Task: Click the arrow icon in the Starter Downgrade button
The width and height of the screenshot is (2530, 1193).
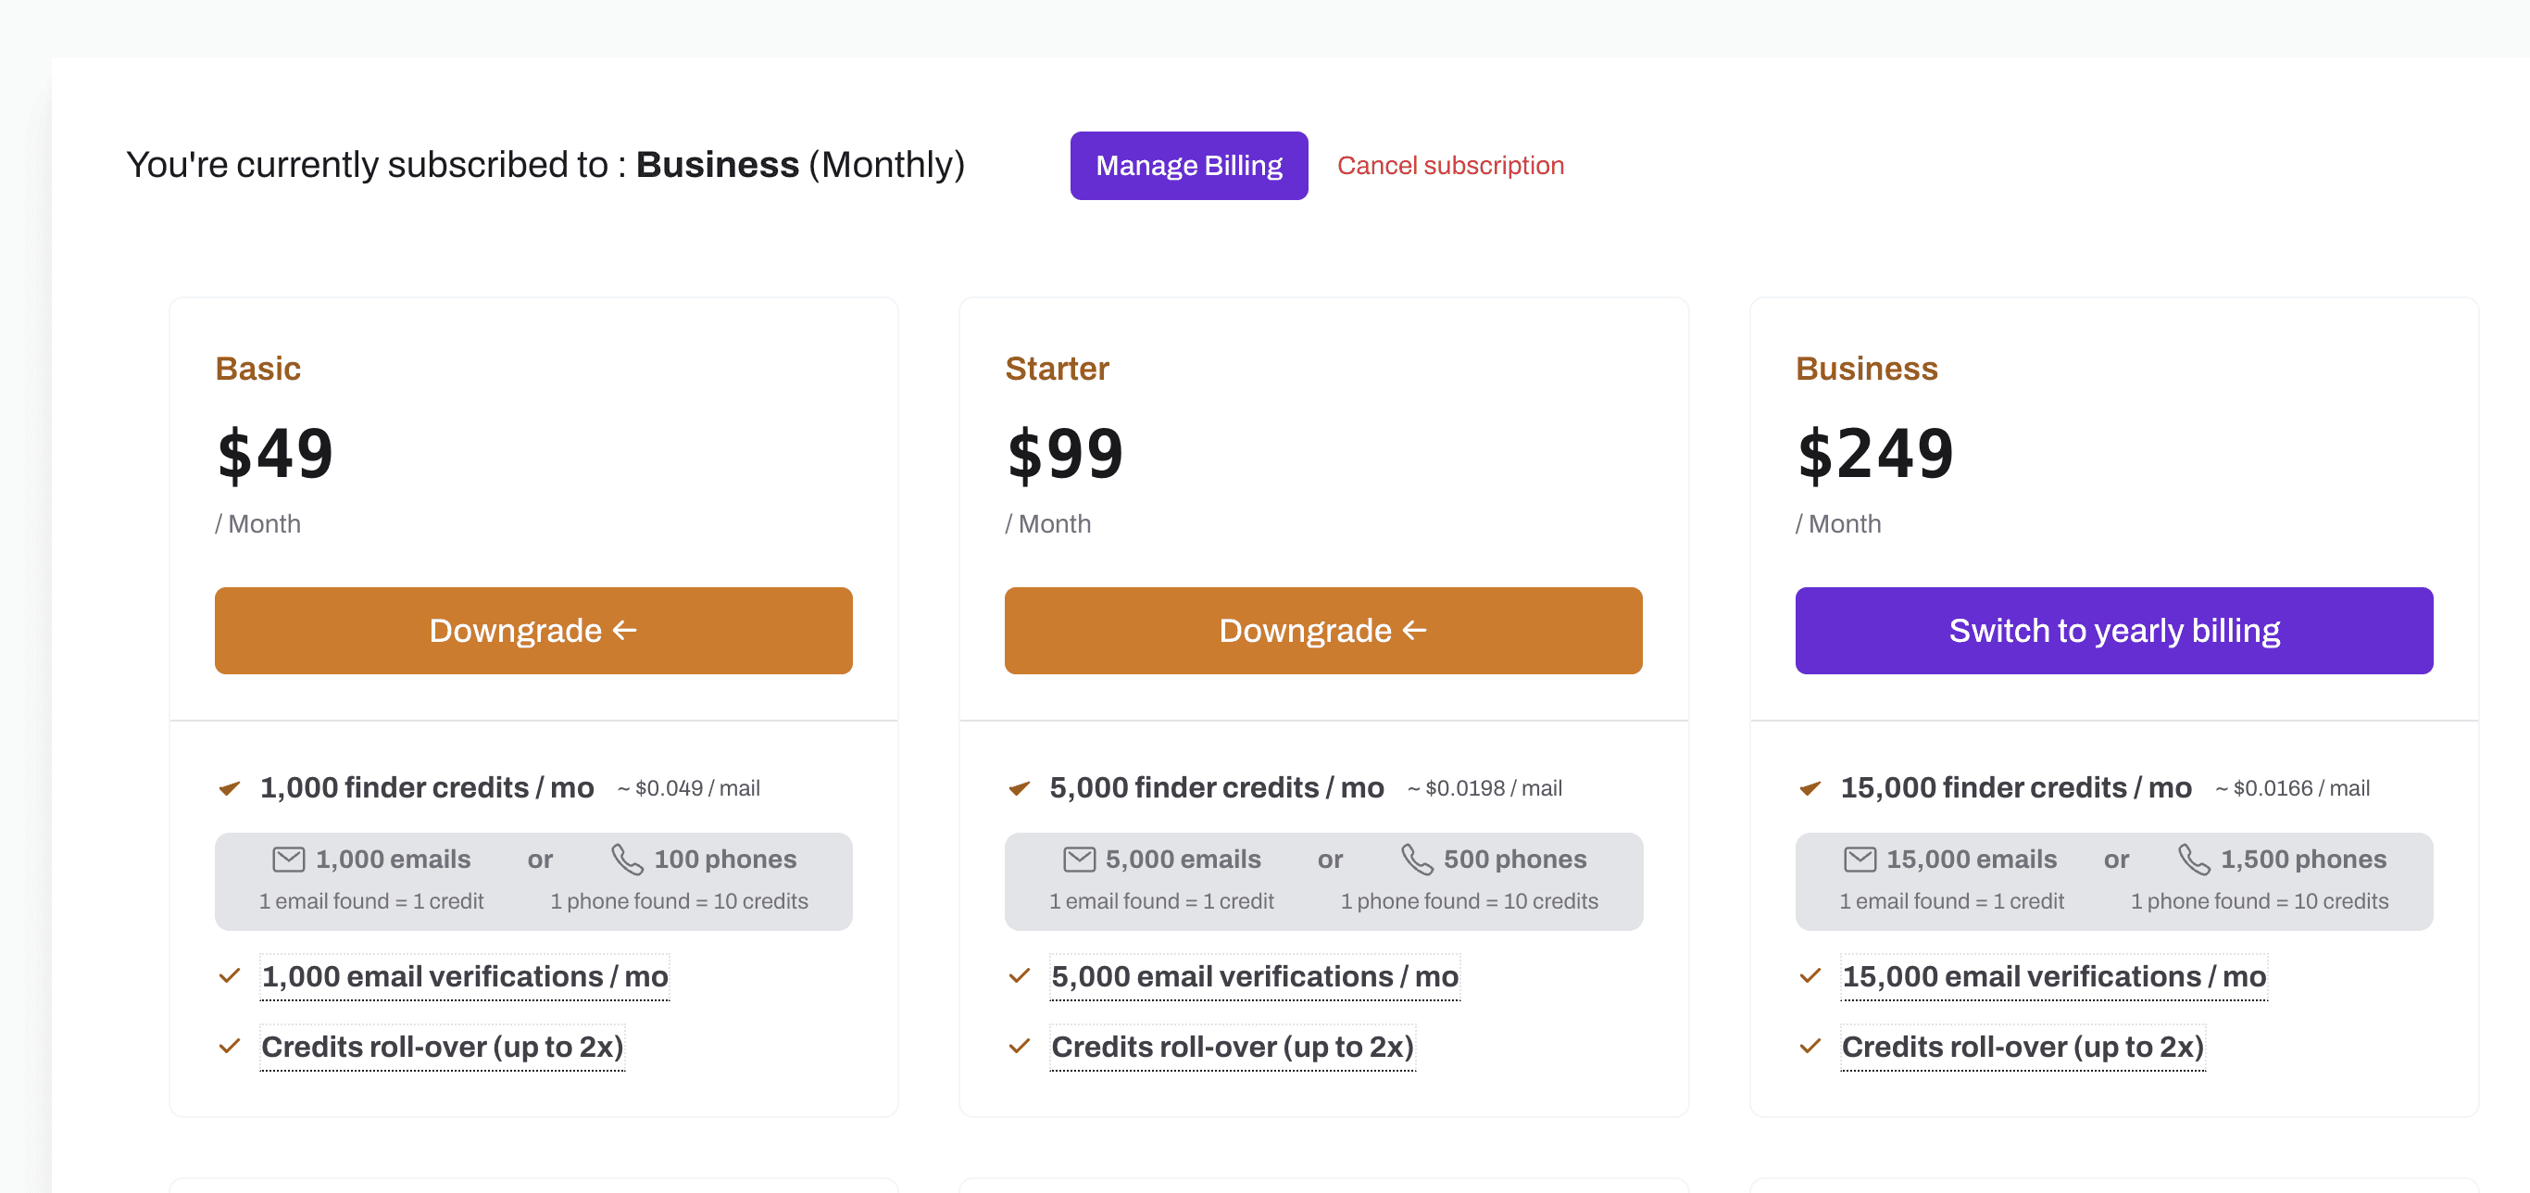Action: tap(1412, 630)
